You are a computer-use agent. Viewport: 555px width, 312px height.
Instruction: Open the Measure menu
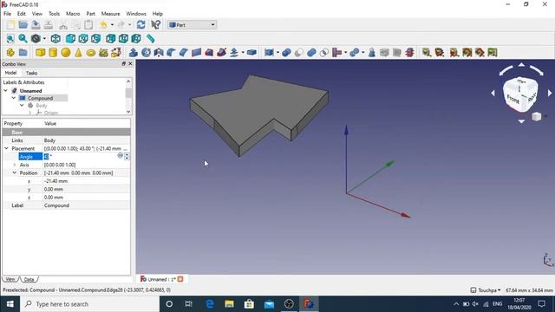point(110,14)
